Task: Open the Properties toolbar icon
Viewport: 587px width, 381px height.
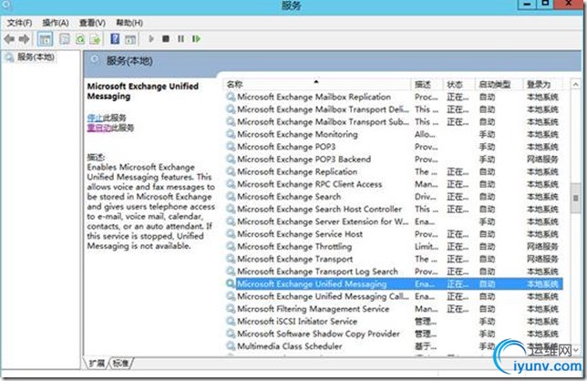Action: point(65,39)
